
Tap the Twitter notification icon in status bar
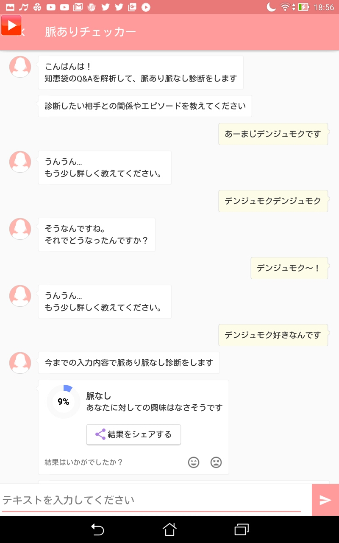point(106,7)
